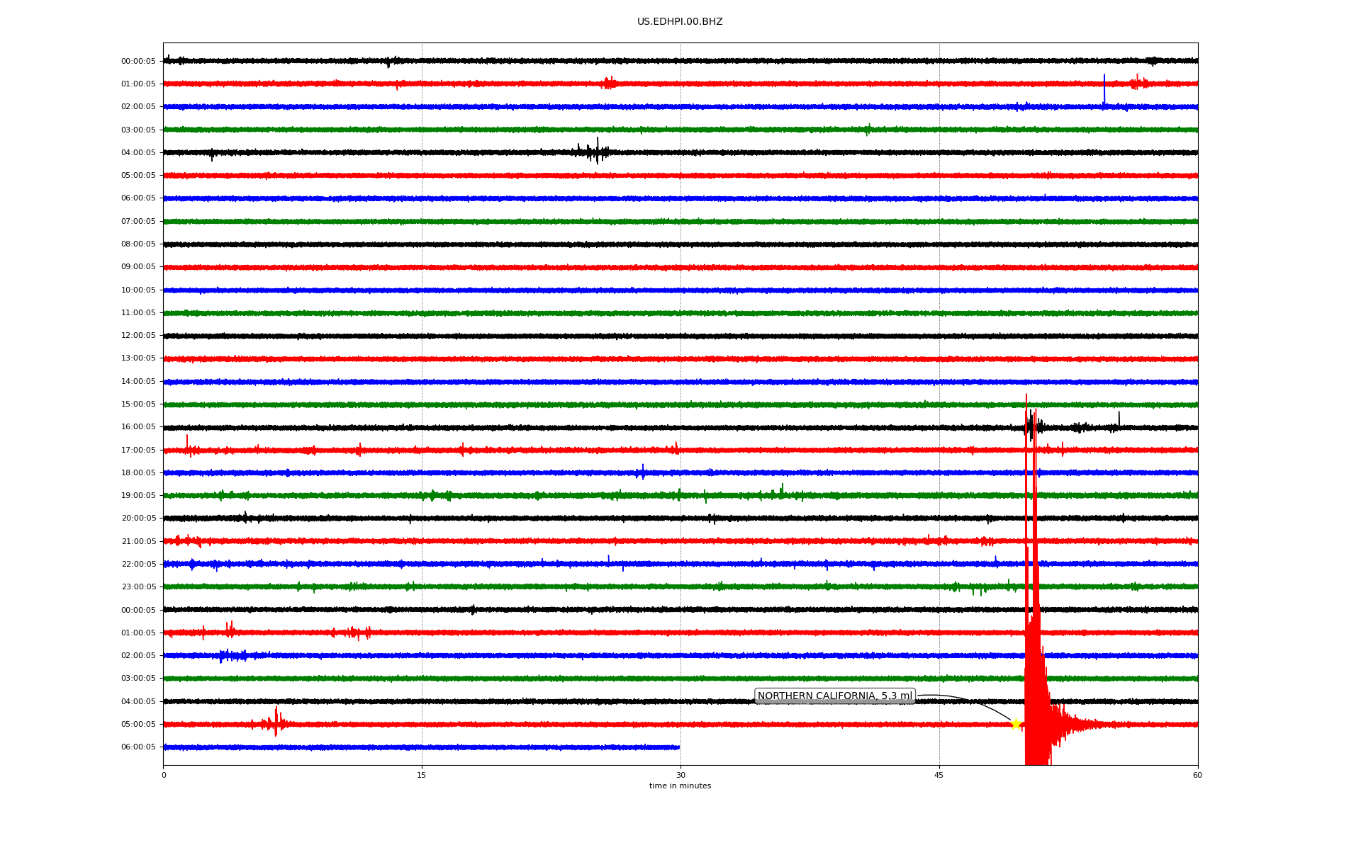The image size is (1361, 850).
Task: Click the 05:00:05 label near the bottom
Action: point(138,725)
